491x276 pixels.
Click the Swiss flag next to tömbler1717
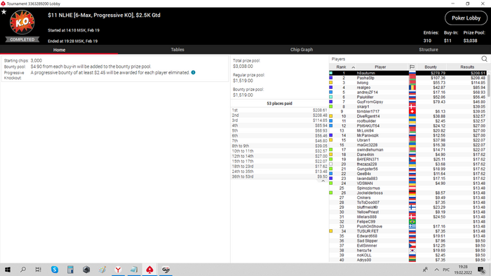[412, 111]
